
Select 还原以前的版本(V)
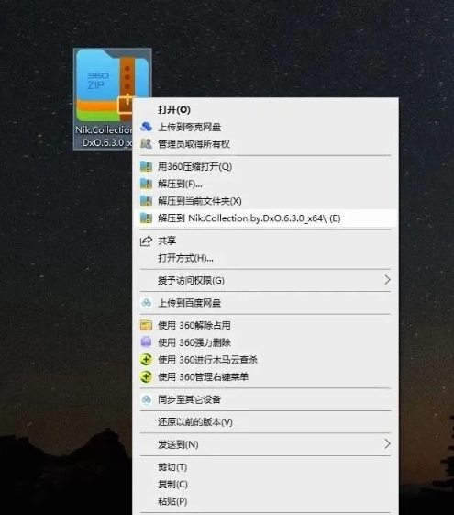(x=266, y=421)
